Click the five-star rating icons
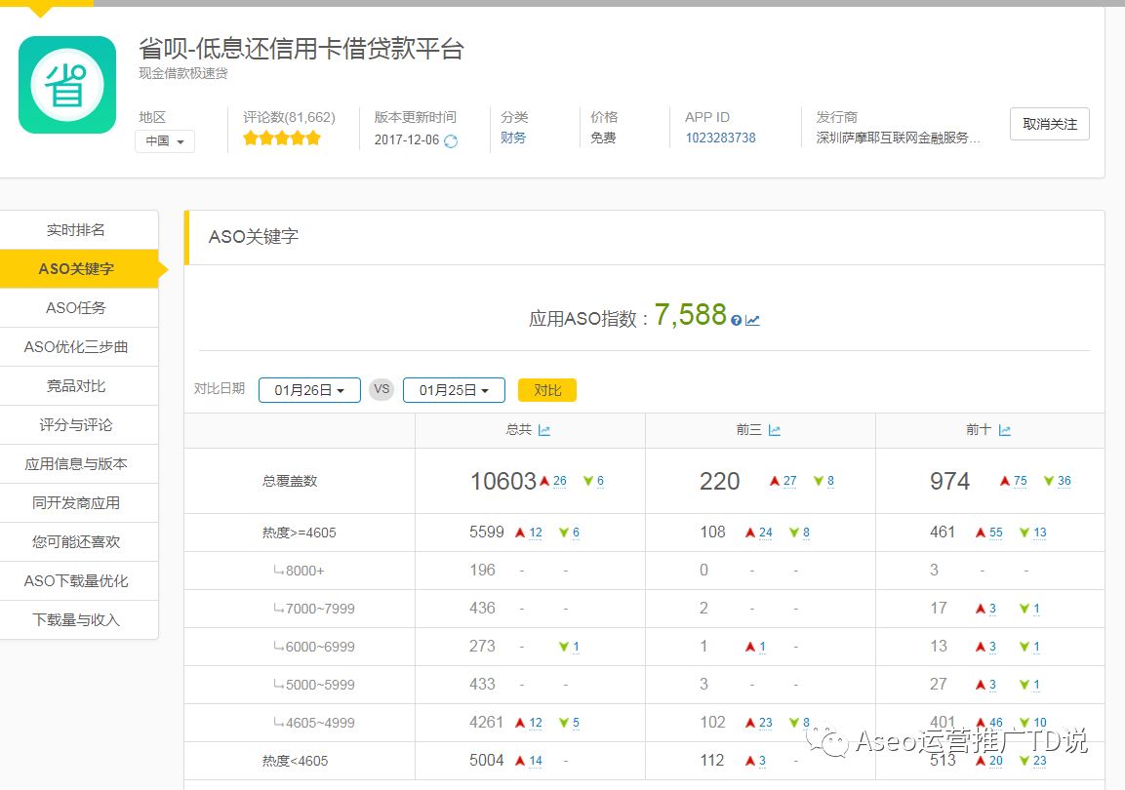The width and height of the screenshot is (1125, 790). pos(282,138)
